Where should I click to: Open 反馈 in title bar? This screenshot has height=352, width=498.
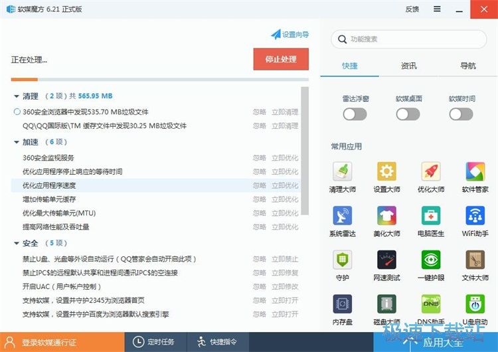(412, 9)
